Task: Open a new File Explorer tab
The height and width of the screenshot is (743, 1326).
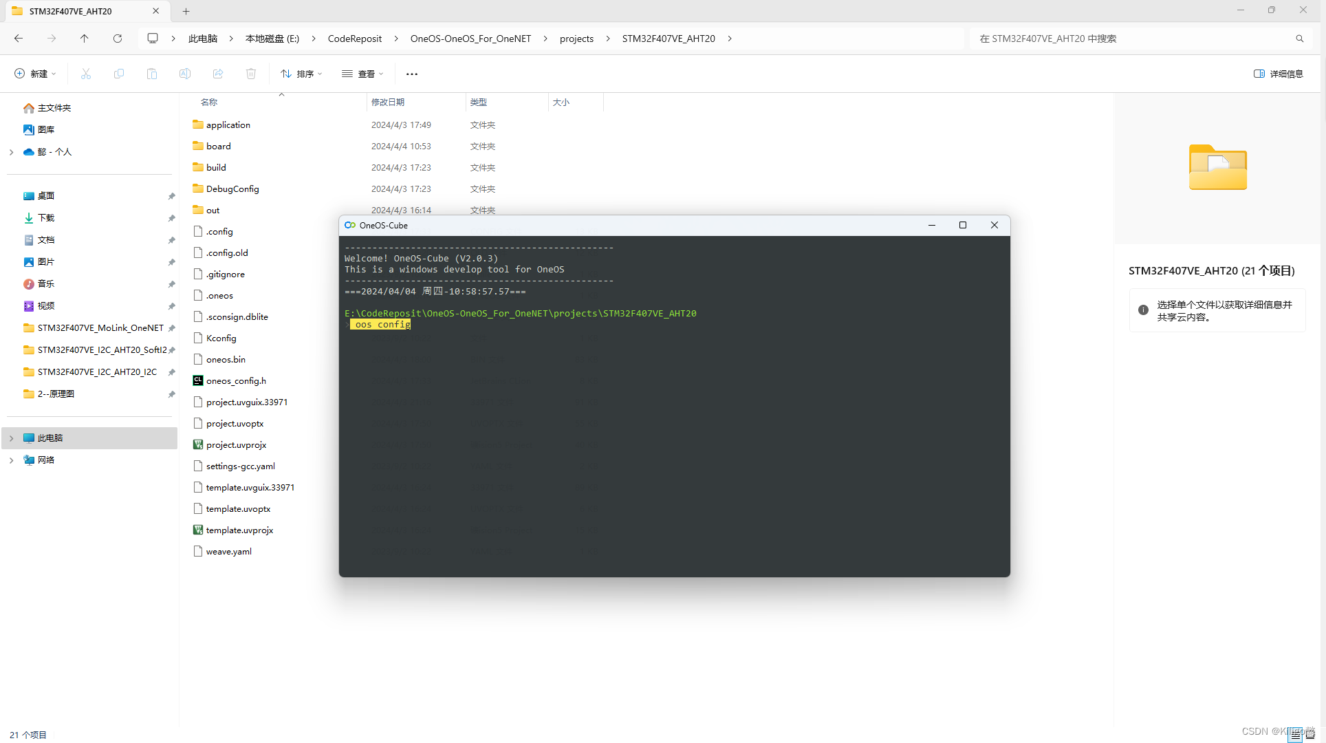Action: (x=186, y=11)
